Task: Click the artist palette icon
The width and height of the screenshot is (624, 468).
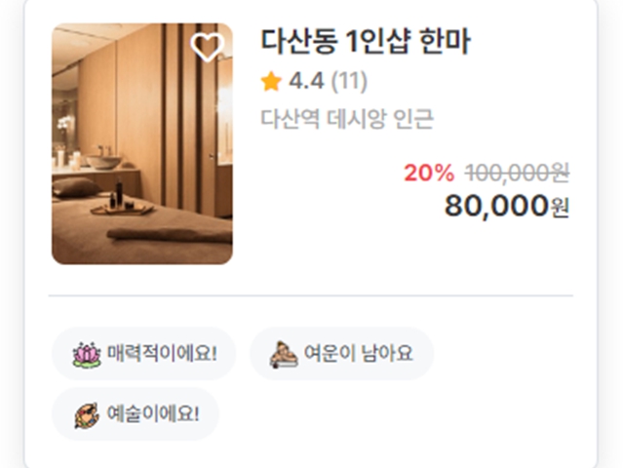Action: (87, 415)
